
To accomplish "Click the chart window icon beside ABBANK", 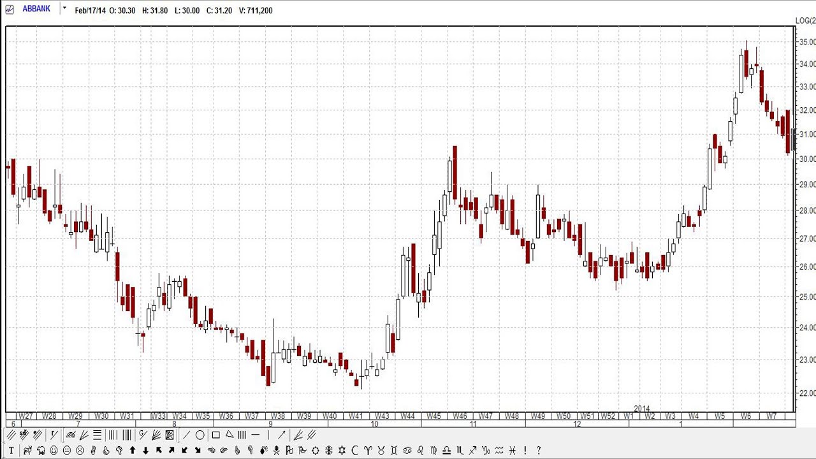I will click(10, 10).
